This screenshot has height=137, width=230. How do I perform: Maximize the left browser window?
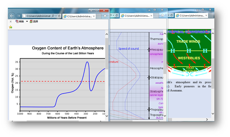(97, 10)
